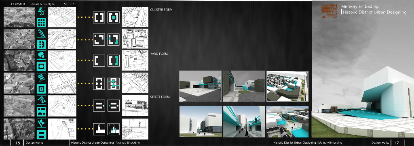Click the cyan blob-shaped texture icon in the YARD FORM row
This screenshot has width=414, height=146.
pos(41,55)
